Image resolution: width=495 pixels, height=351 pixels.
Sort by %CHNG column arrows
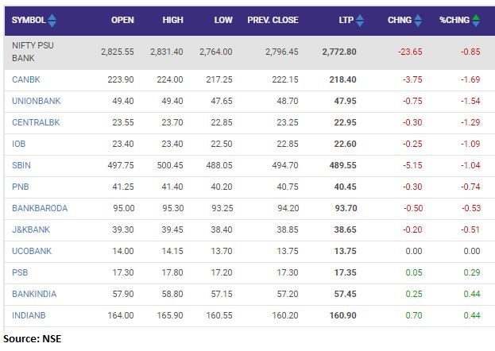coord(476,20)
